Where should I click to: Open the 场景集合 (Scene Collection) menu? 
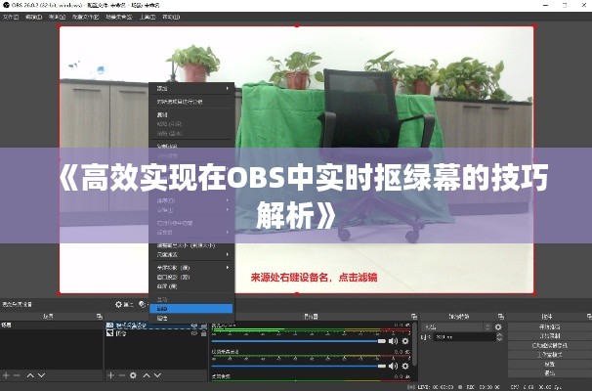119,17
